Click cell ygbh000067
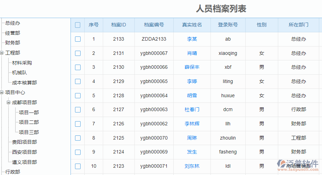The height and width of the screenshot is (175, 322). [154, 53]
